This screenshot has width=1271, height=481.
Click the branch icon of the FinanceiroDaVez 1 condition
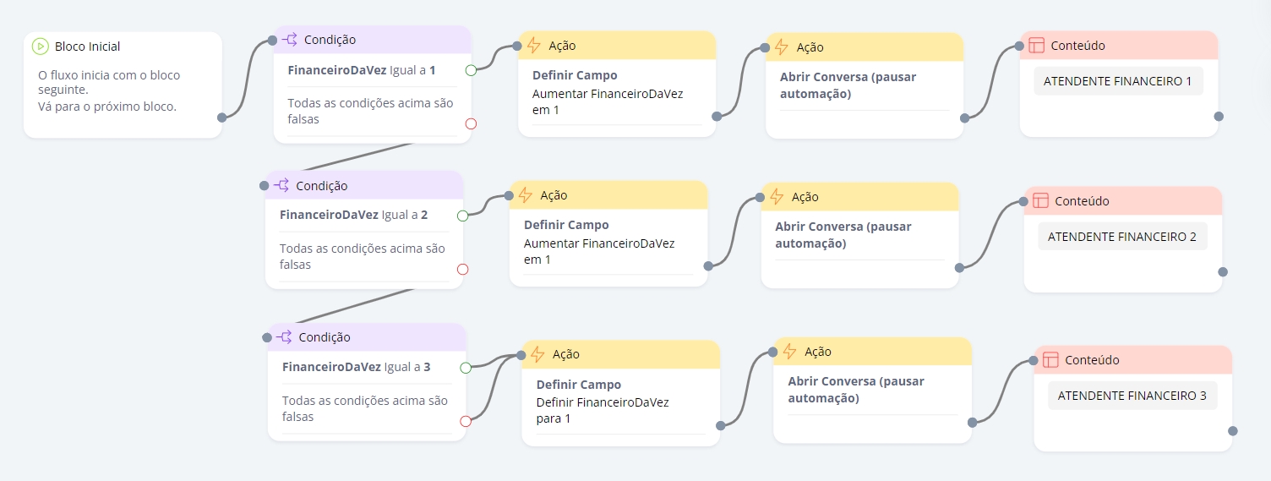[290, 40]
